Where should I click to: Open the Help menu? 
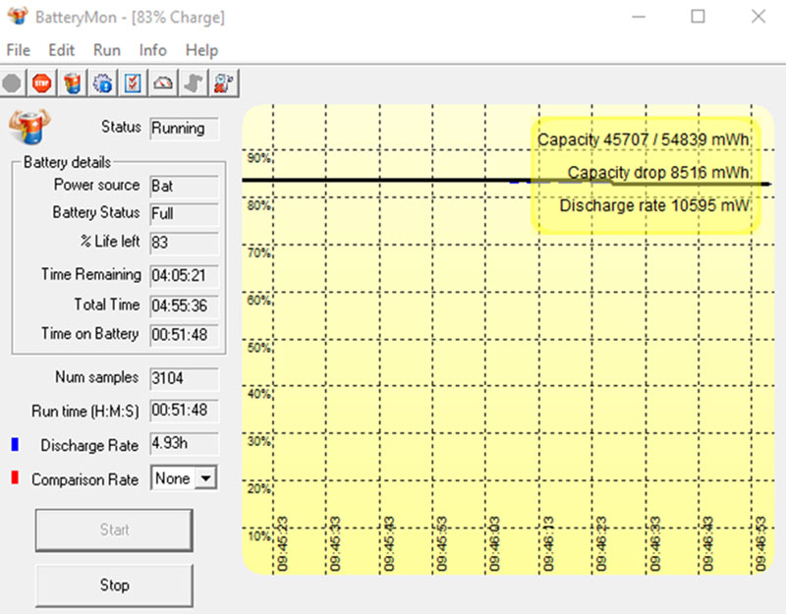click(x=201, y=50)
